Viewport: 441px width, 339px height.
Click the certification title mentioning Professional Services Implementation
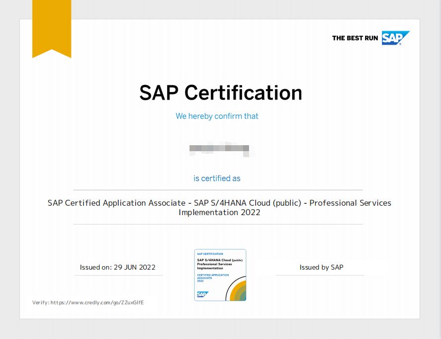(219, 207)
